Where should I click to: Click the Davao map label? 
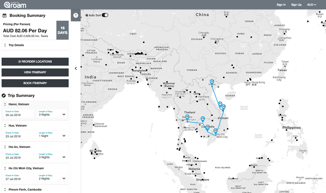point(303,151)
